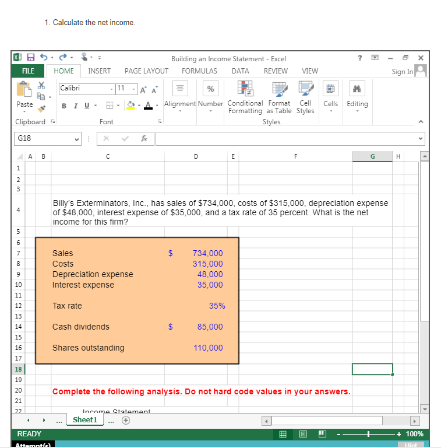Open Font Color dropdown arrow
Image resolution: width=441 pixels, height=448 pixels.
click(x=157, y=106)
